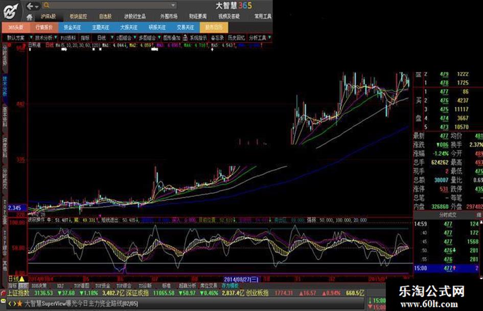Open the 自选股 menu
Image resolution: width=483 pixels, height=311 pixels.
(105, 16)
